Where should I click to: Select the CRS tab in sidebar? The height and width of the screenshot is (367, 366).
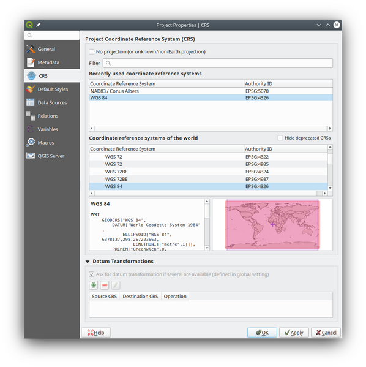point(51,76)
